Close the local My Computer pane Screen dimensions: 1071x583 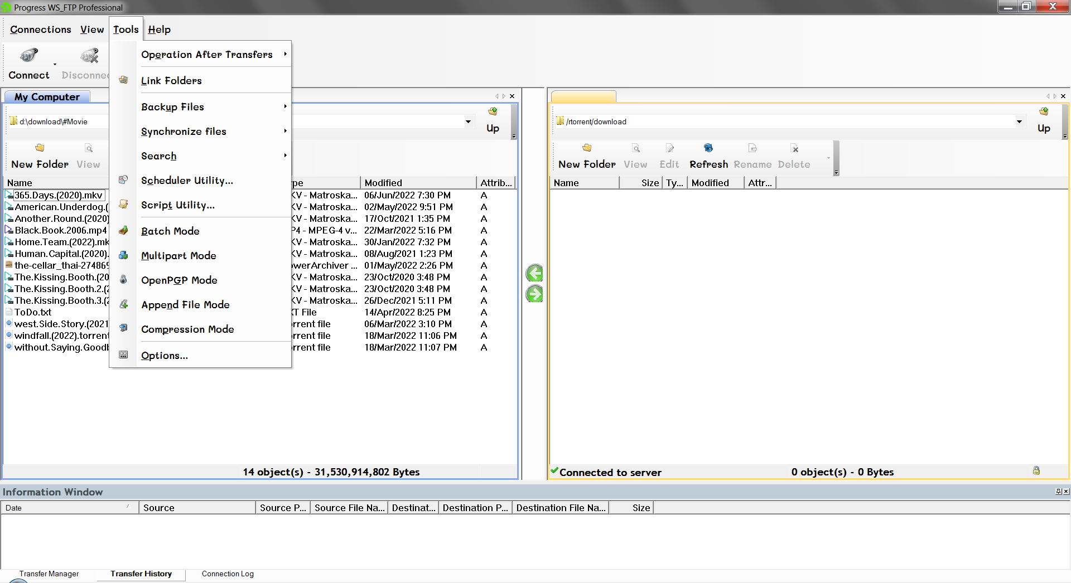pos(512,96)
